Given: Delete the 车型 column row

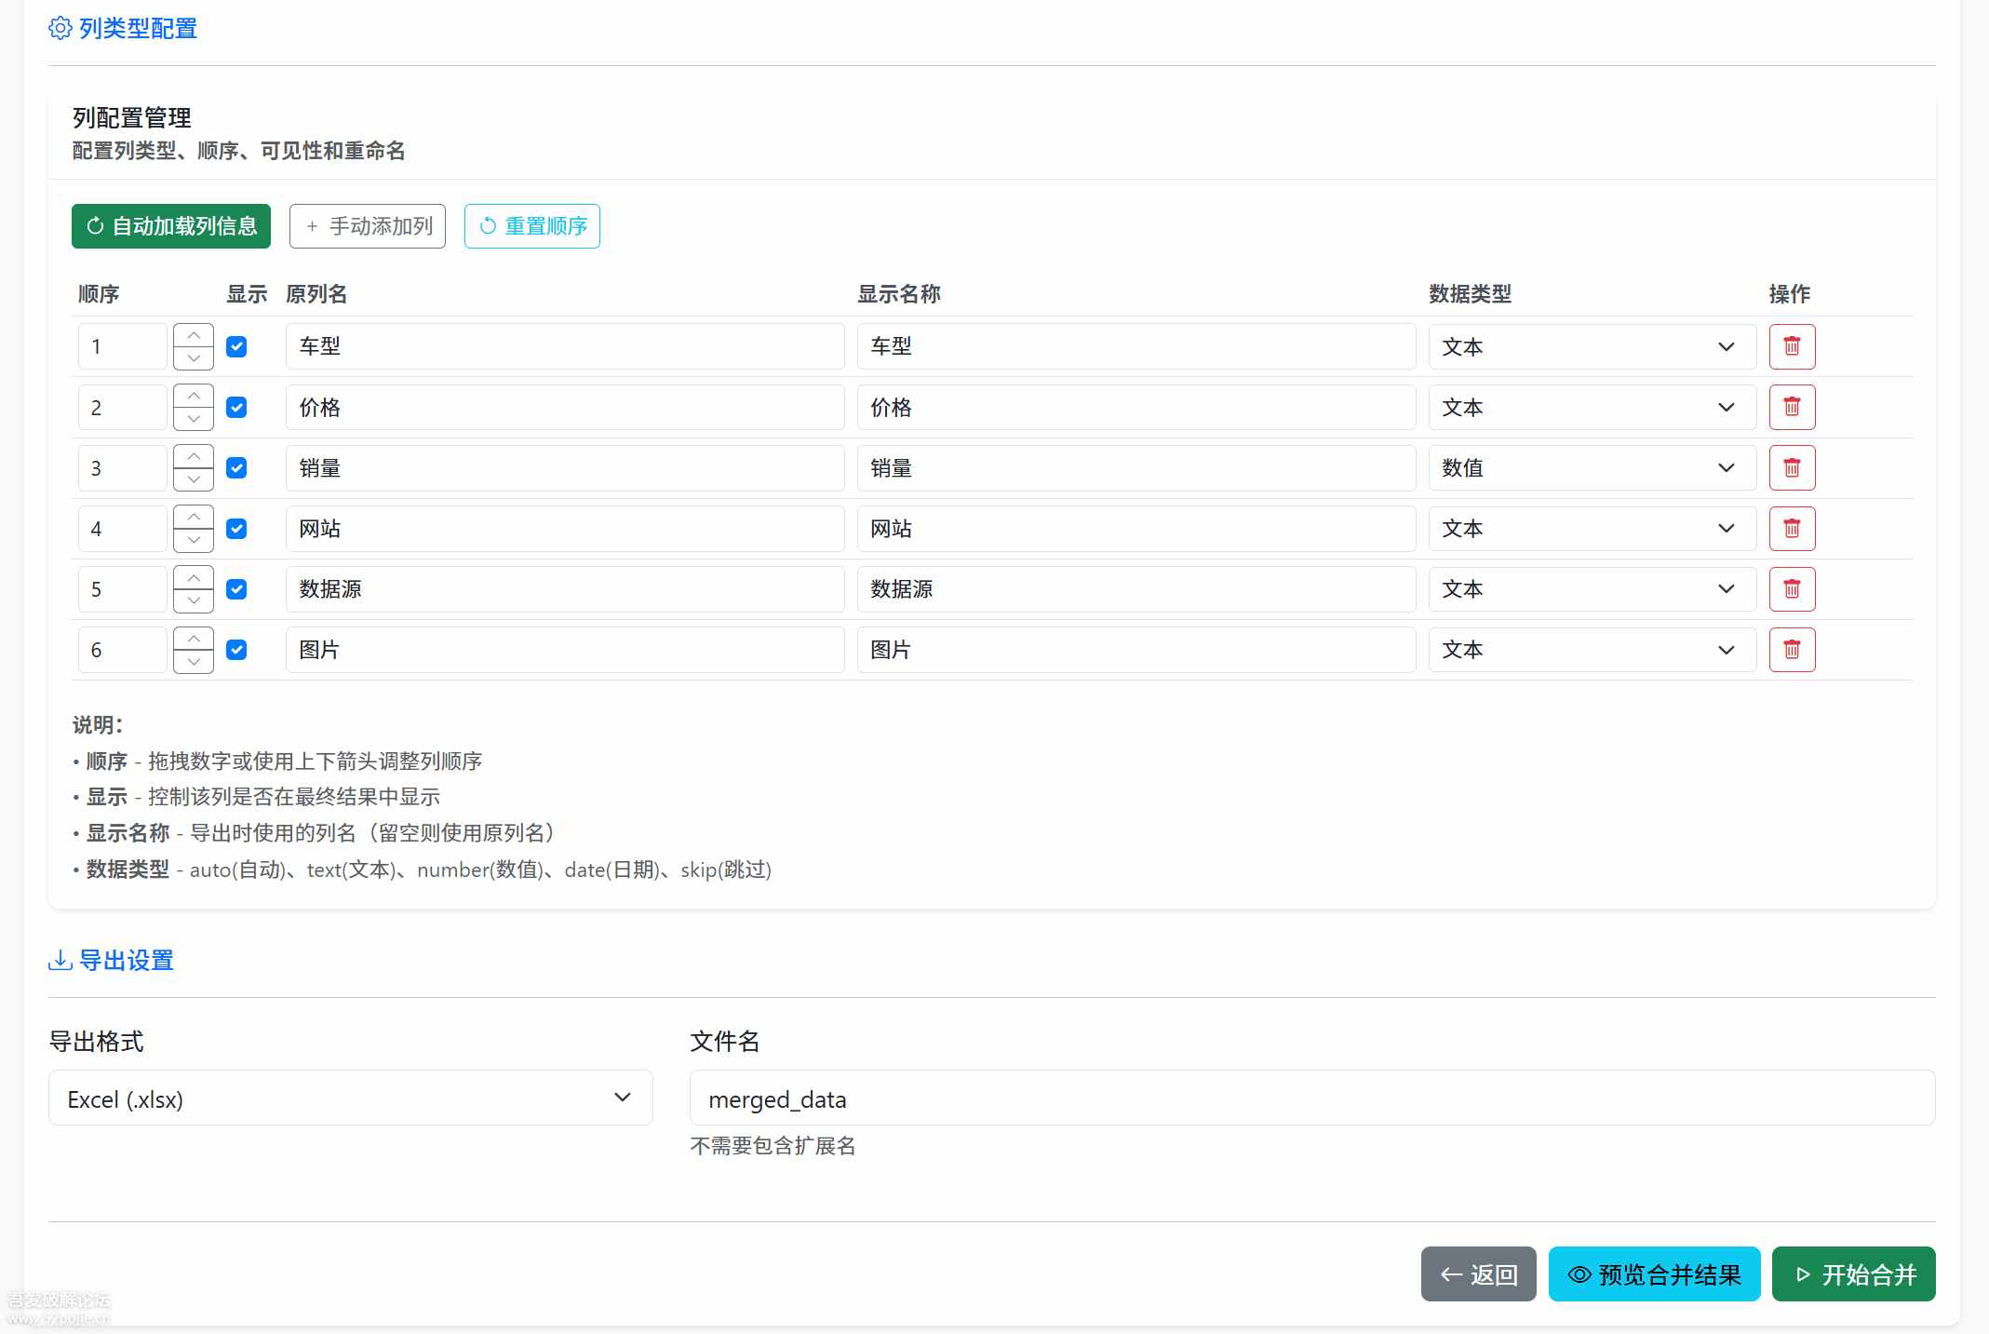Looking at the screenshot, I should 1791,346.
